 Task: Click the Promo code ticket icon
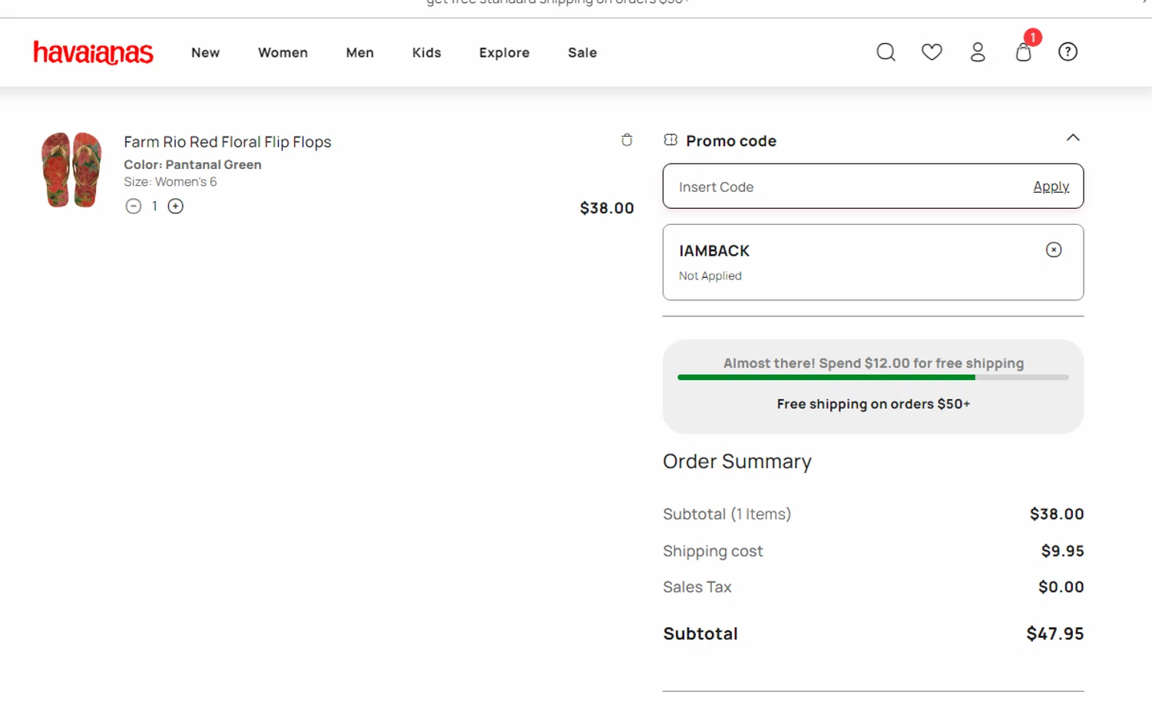coord(670,140)
